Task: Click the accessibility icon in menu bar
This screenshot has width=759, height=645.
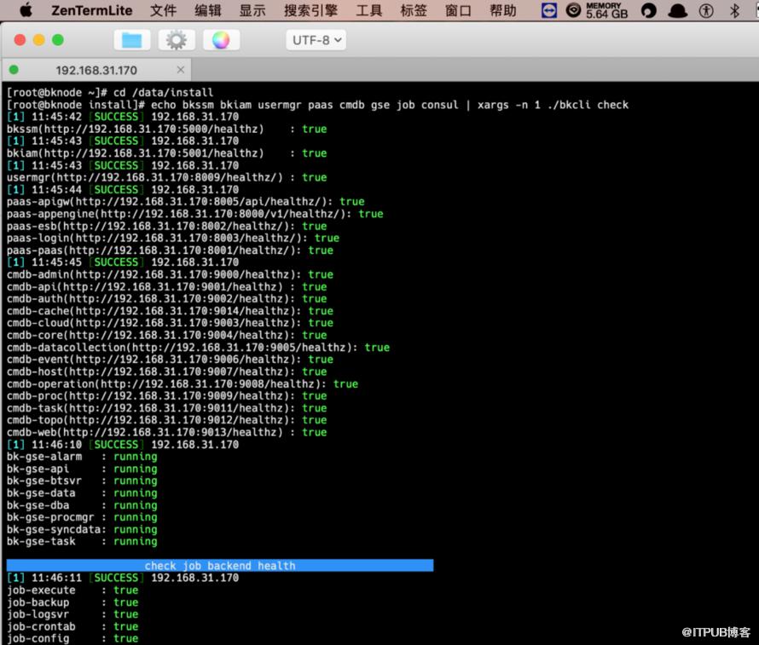Action: click(x=705, y=10)
